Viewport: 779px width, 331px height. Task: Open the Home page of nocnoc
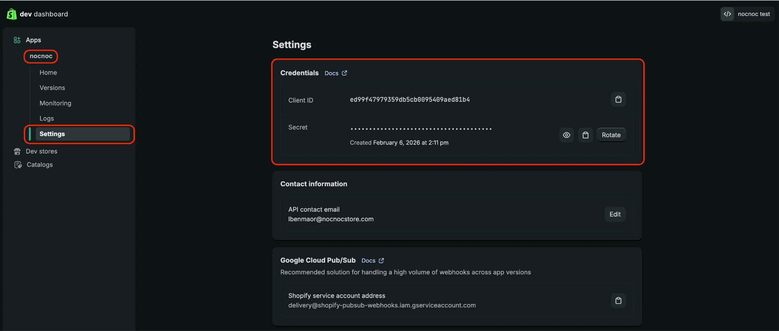point(48,73)
